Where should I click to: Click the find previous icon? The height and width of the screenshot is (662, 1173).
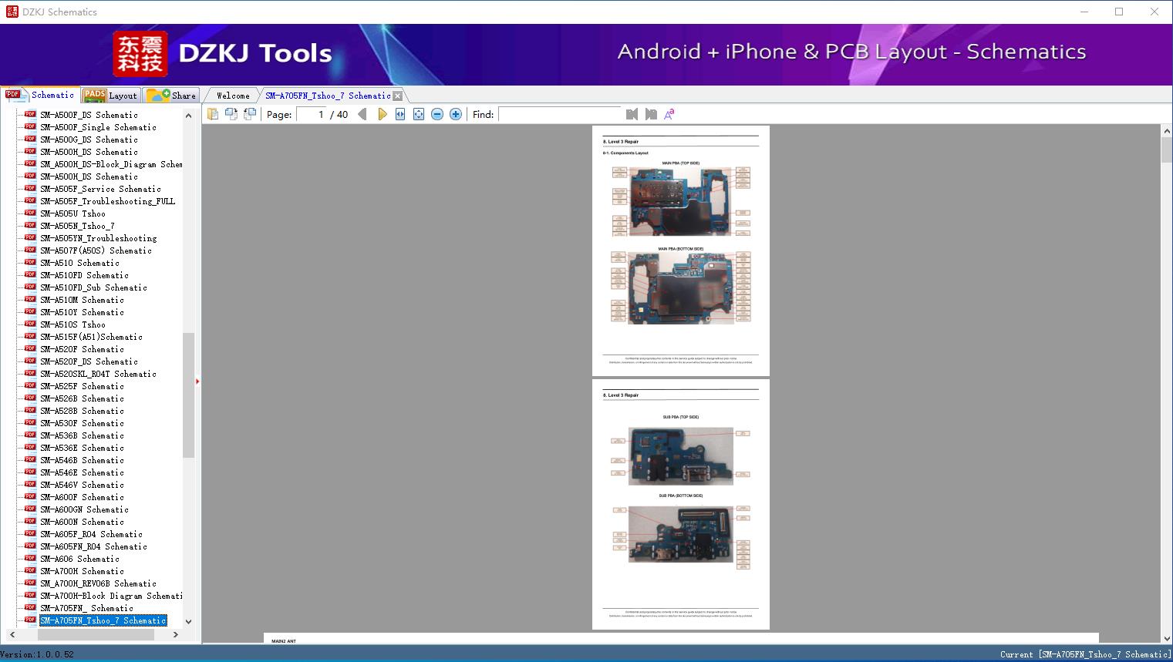[632, 114]
